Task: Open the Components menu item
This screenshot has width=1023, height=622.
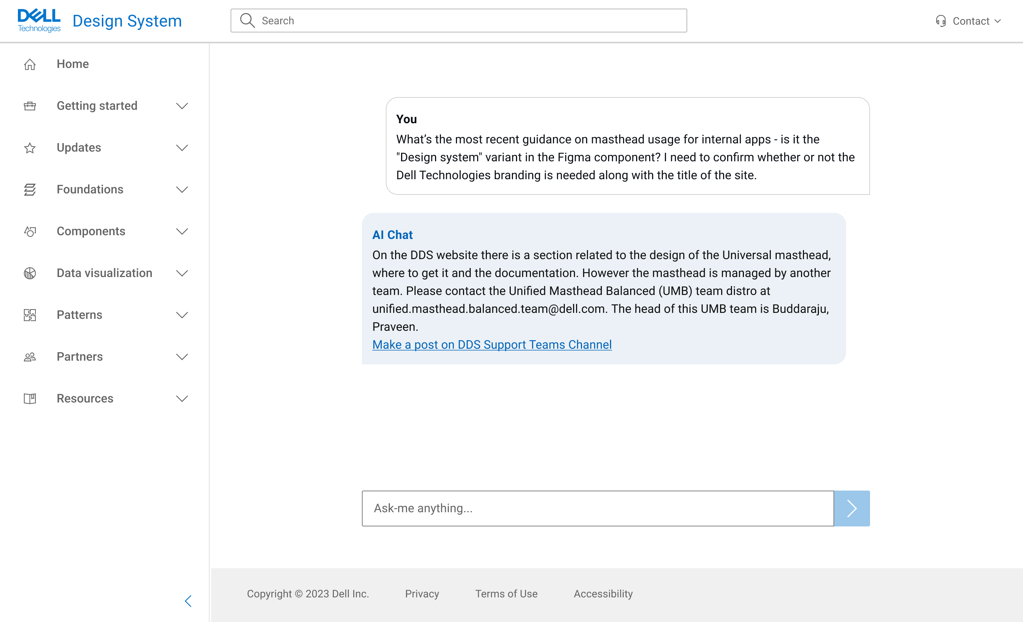Action: (x=91, y=231)
